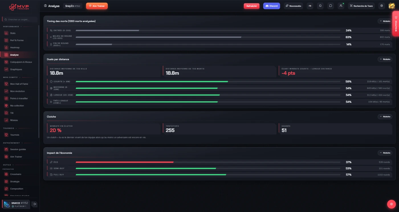
Task: Click the Mon Hall of Fame trophy icon
Action: point(6,84)
